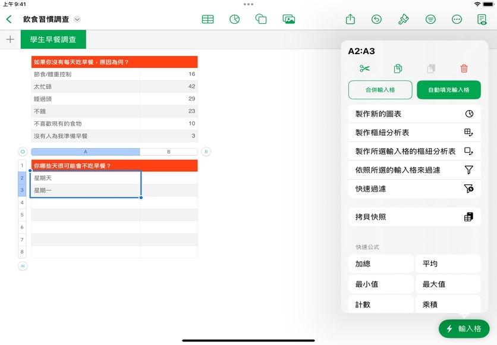Viewport: 497px width, 345px height.
Task: Select the 學生早餐調查 sheet tab
Action: click(53, 40)
